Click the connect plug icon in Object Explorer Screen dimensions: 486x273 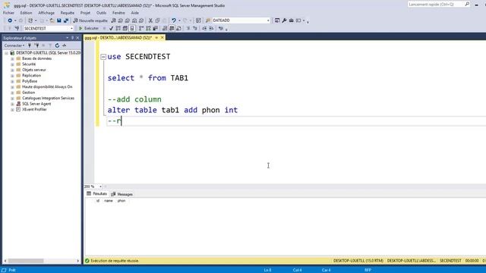30,45
